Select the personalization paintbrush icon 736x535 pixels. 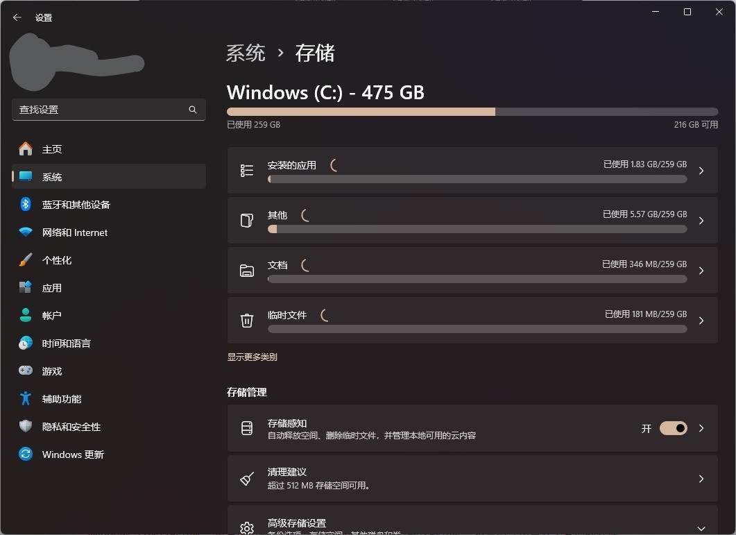click(26, 260)
